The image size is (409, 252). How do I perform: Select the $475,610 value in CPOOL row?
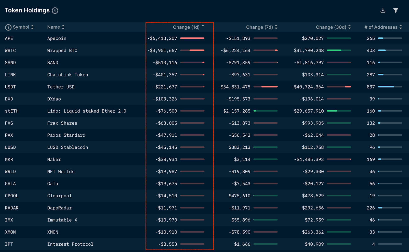tap(240, 196)
